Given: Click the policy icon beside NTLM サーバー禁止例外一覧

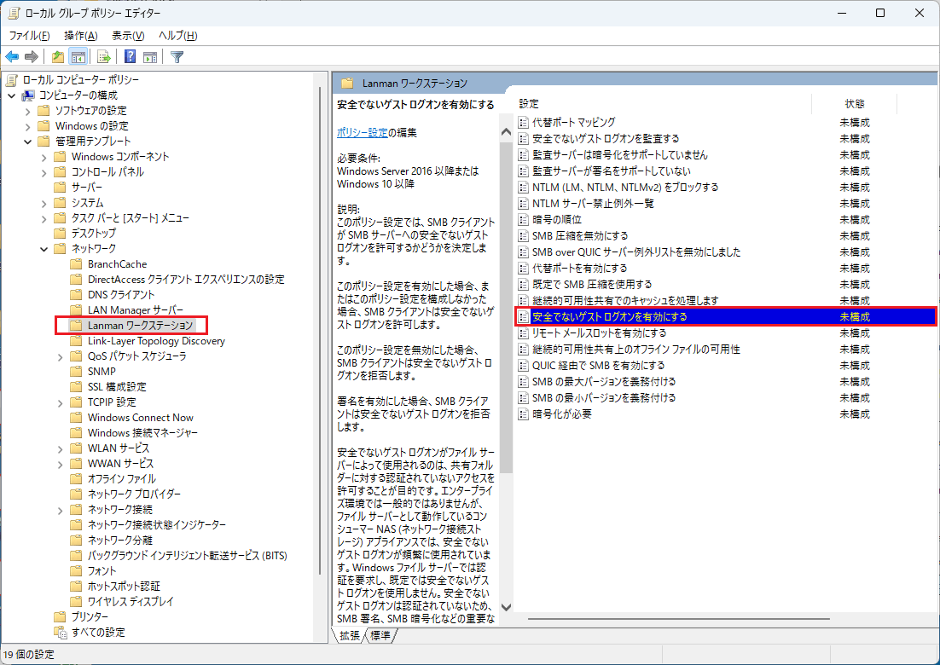Looking at the screenshot, I should tap(524, 203).
